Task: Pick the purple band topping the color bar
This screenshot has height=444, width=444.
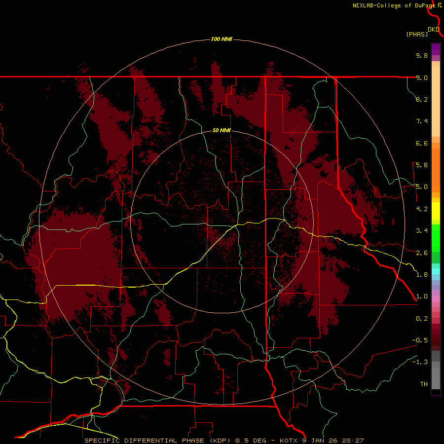Action: pos(436,49)
